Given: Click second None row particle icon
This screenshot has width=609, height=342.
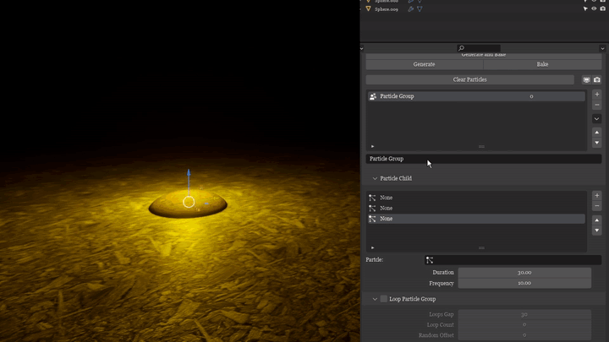Looking at the screenshot, I should [372, 209].
